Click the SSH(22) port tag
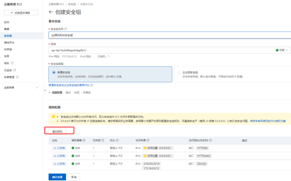291x181 pixels. (202, 164)
